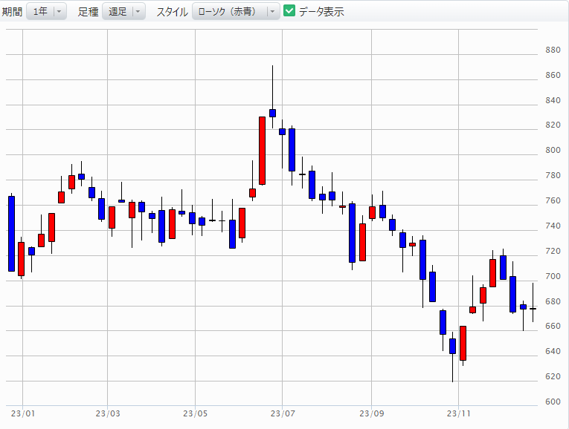Click the long blue candle before 23/09
The image size is (569, 429).
click(x=352, y=233)
